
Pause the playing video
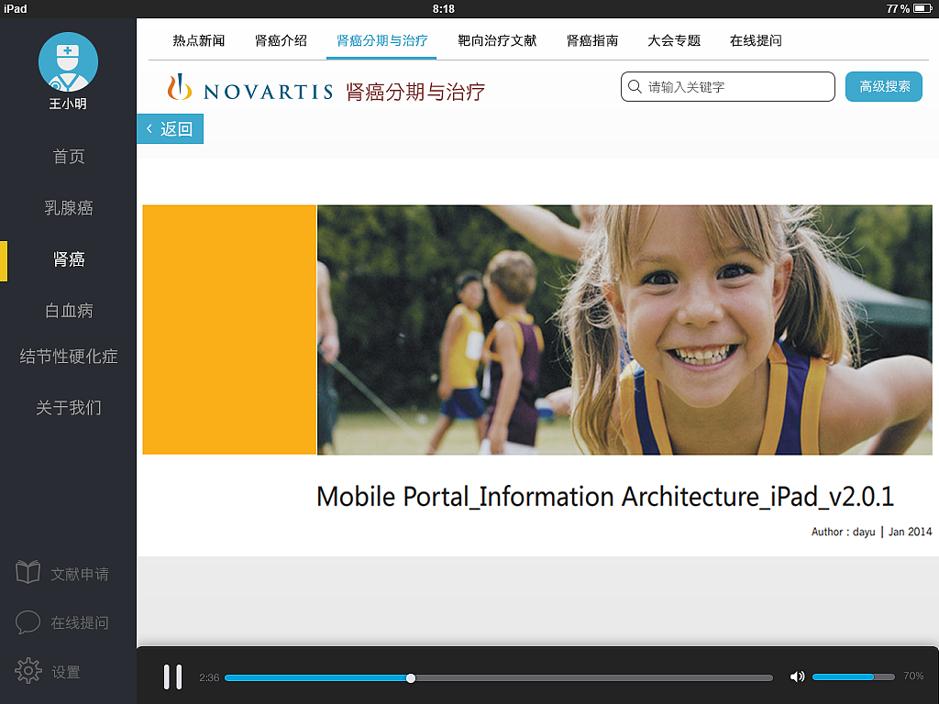173,676
